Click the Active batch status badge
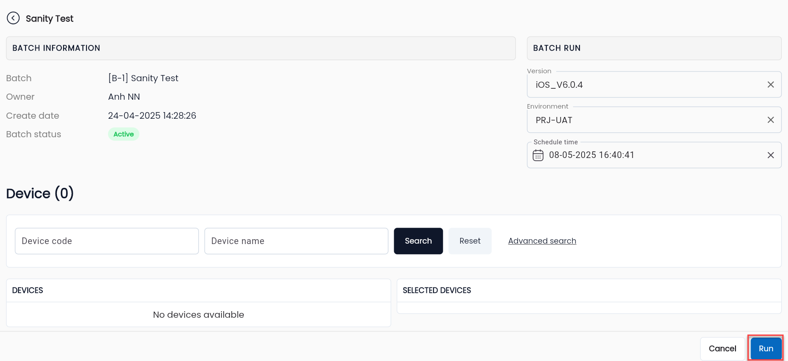788x361 pixels. click(123, 134)
